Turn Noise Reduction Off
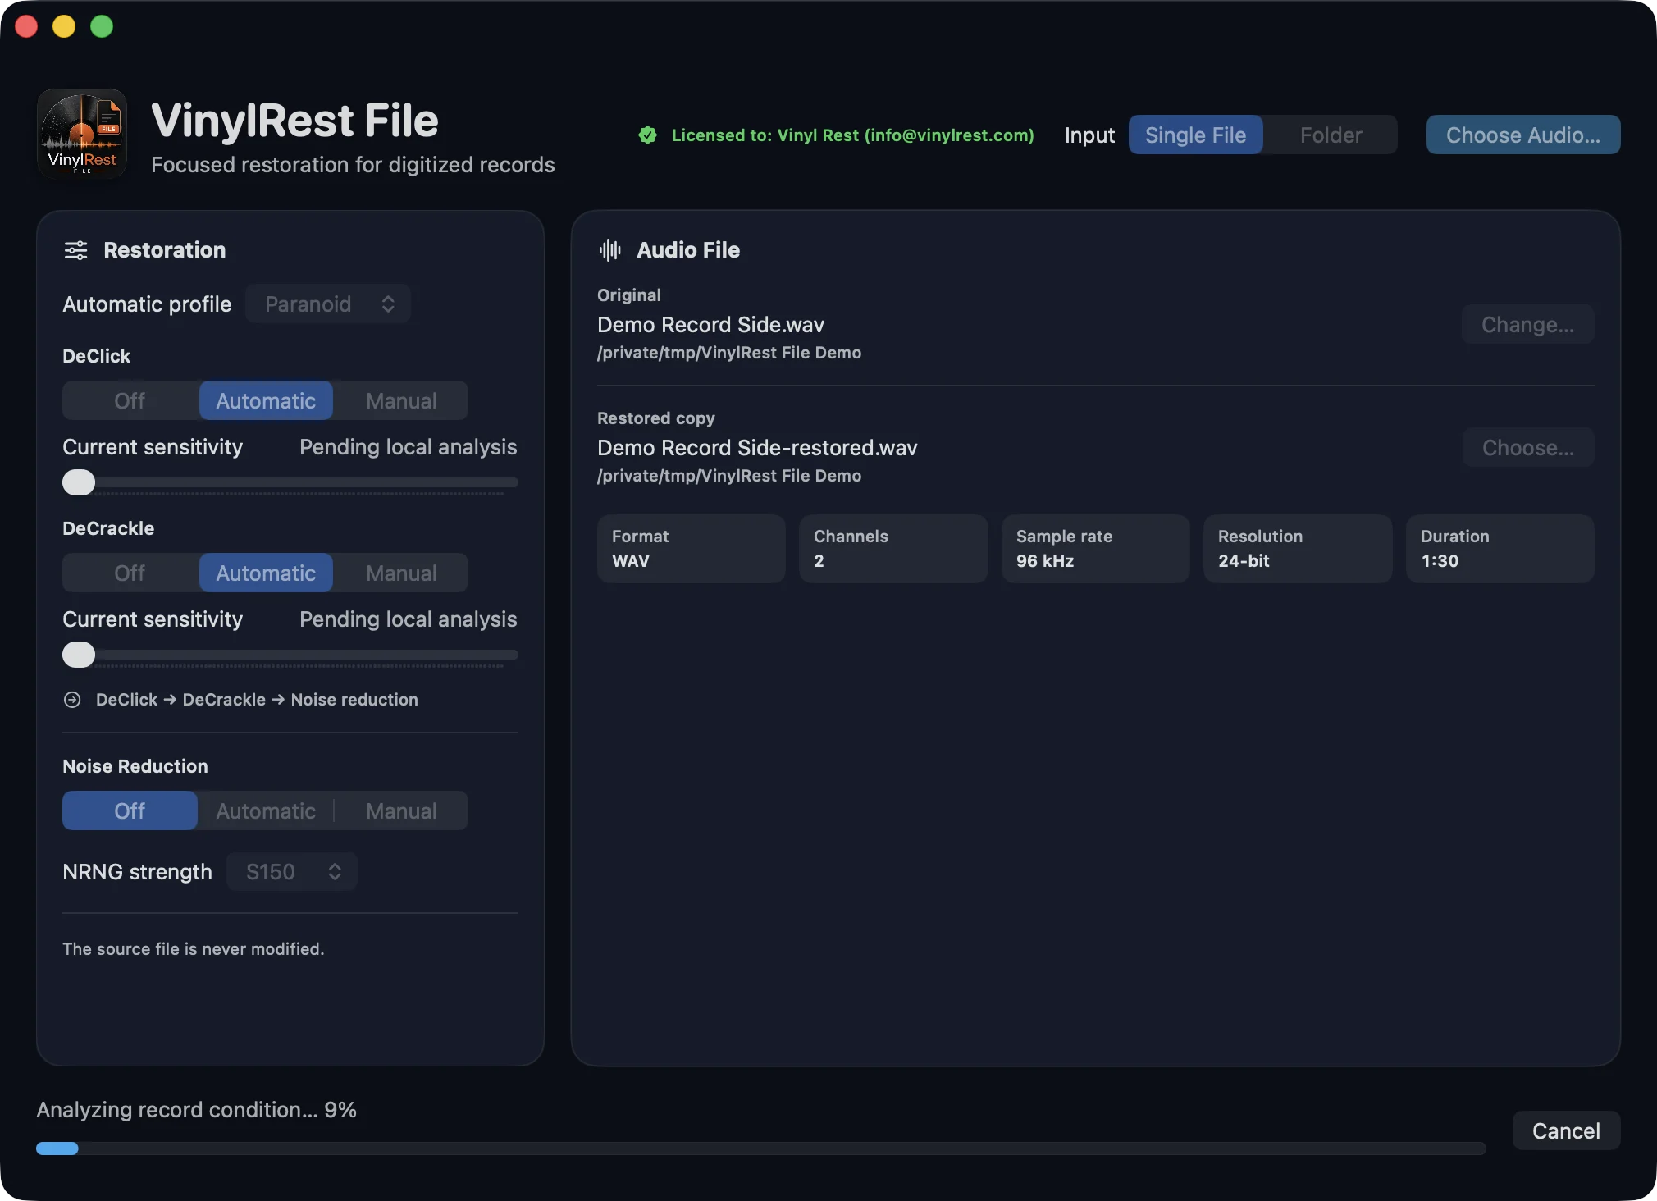The height and width of the screenshot is (1201, 1657). click(x=130, y=811)
